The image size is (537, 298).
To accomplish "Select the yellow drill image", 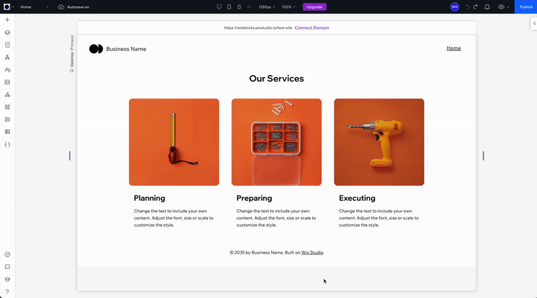I will click(379, 142).
